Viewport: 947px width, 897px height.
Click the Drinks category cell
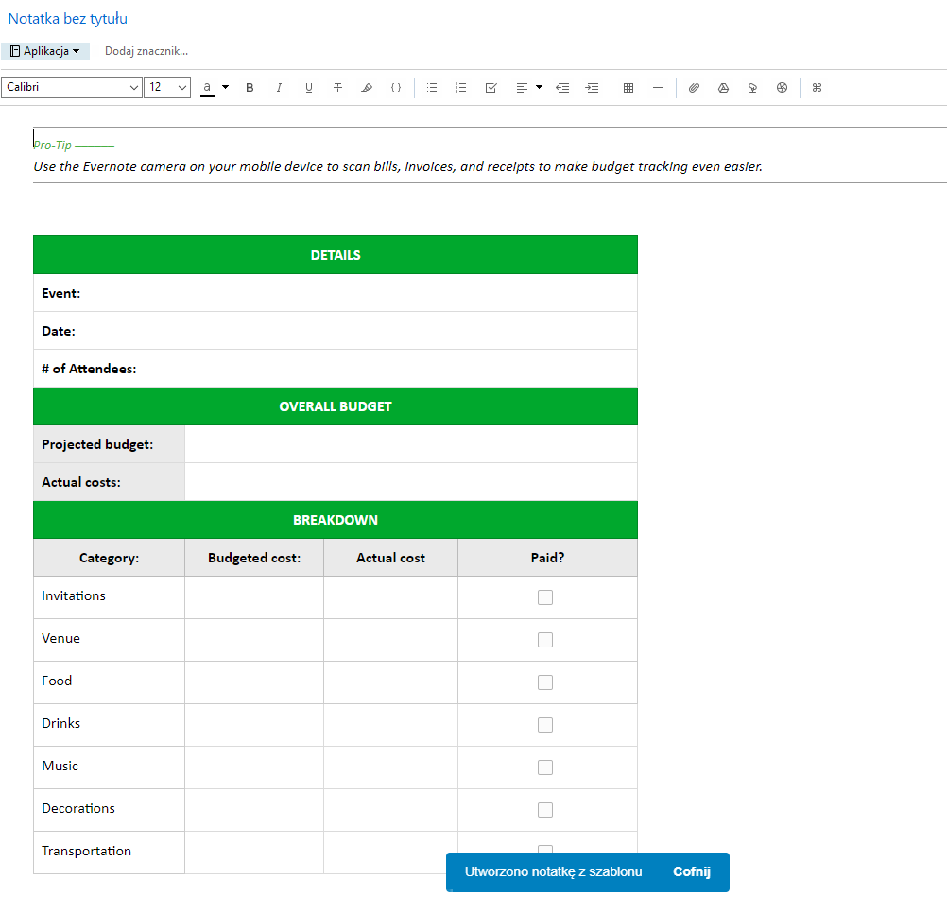click(109, 725)
